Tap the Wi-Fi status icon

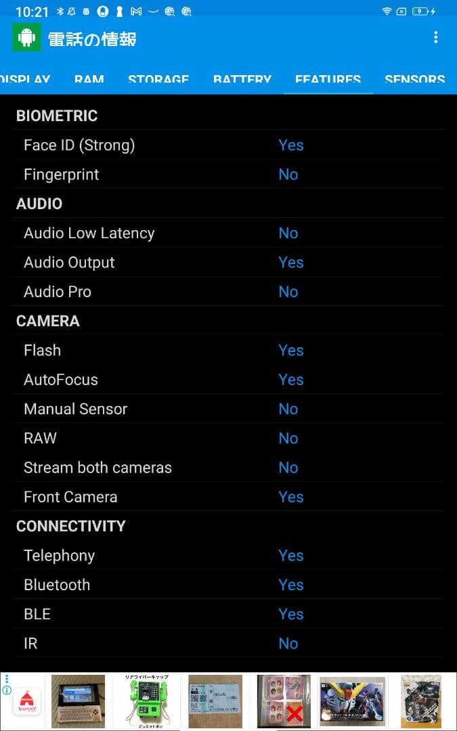[387, 12]
